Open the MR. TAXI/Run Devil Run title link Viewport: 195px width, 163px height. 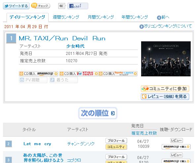click(x=62, y=38)
